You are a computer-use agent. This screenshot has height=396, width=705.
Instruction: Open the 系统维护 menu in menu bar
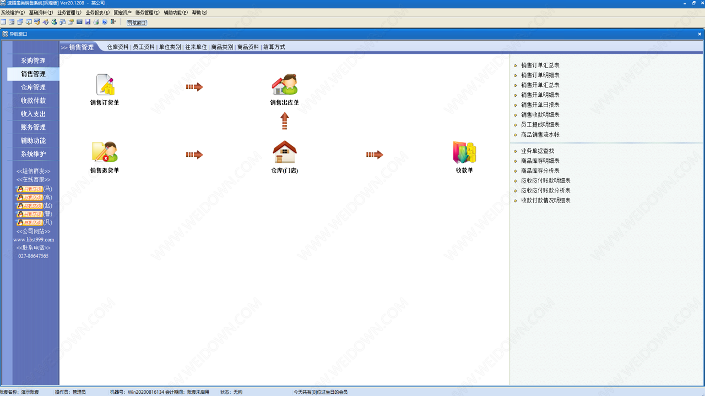click(13, 12)
